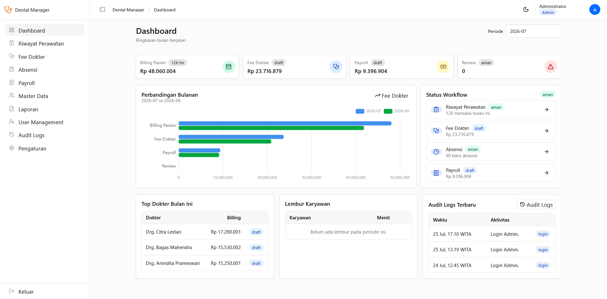Screen dimensions: 607x299
Task: Open Riwayat Perawatan workflow arrow
Action: point(546,110)
